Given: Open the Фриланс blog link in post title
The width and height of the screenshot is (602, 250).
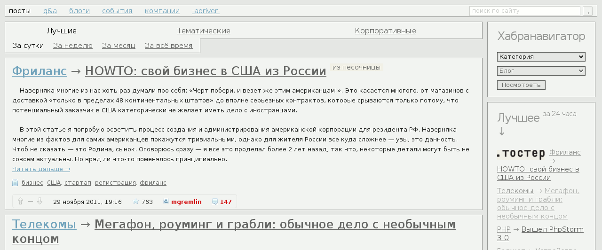Looking at the screenshot, I should pos(40,71).
